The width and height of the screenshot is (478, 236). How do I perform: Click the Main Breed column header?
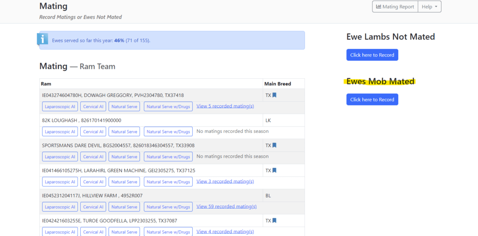[277, 84]
